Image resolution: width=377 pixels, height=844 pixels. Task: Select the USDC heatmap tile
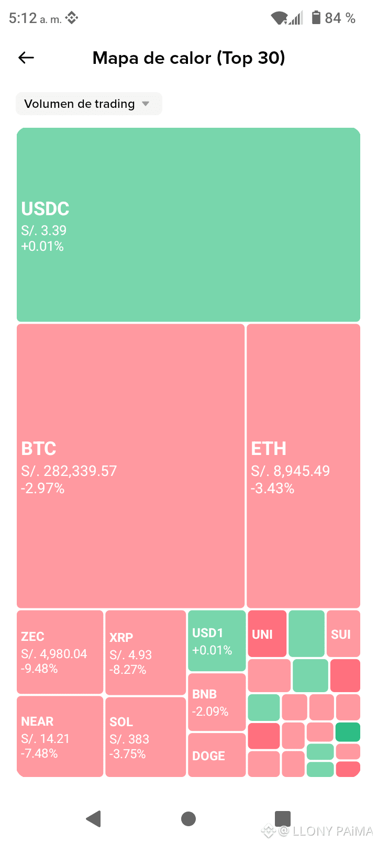[x=188, y=225]
